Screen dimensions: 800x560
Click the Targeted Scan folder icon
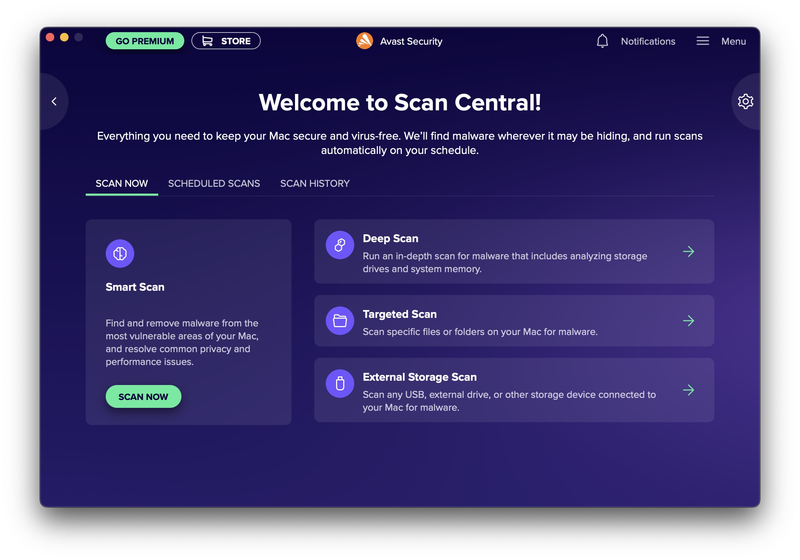338,321
